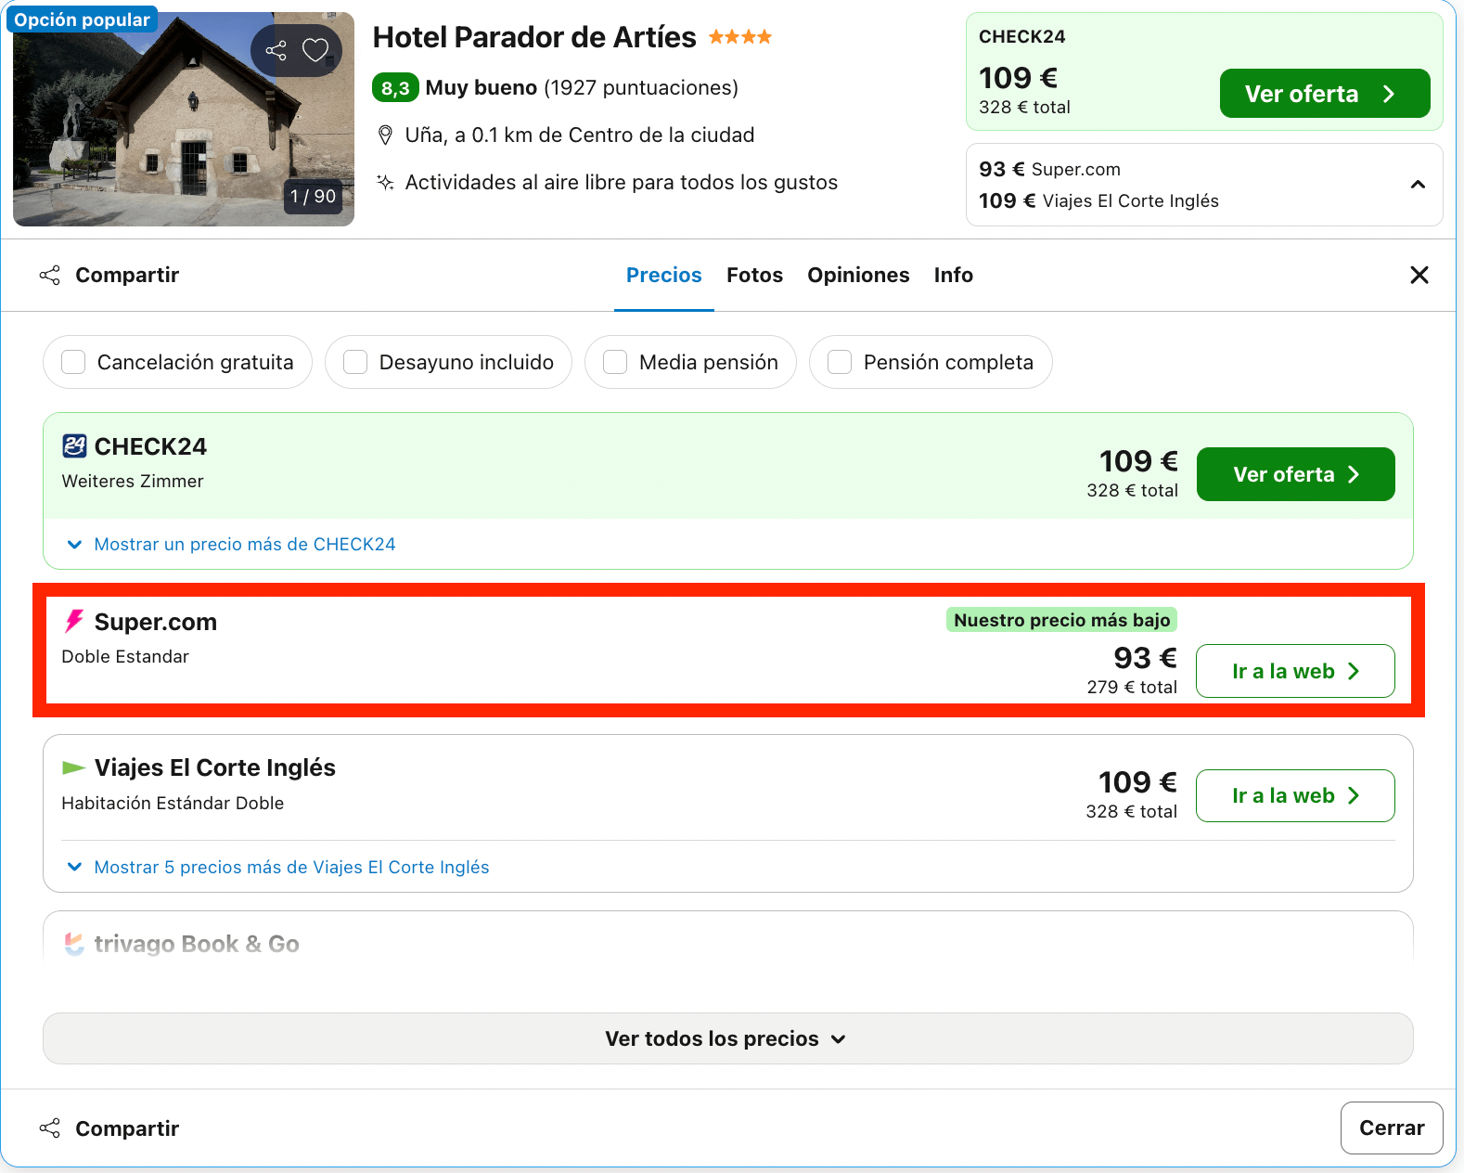Click the 1927 puntuaciones review count

(x=641, y=88)
